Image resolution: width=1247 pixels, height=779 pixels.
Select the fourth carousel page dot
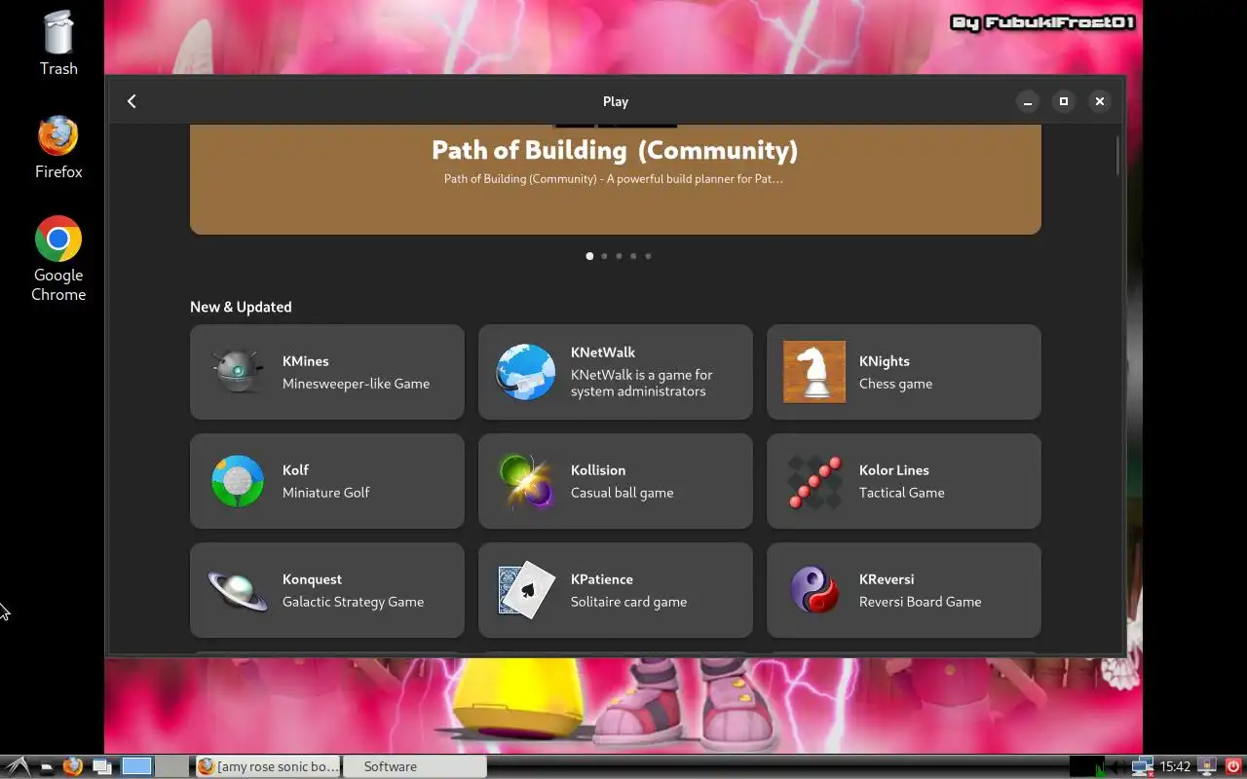[x=633, y=256]
